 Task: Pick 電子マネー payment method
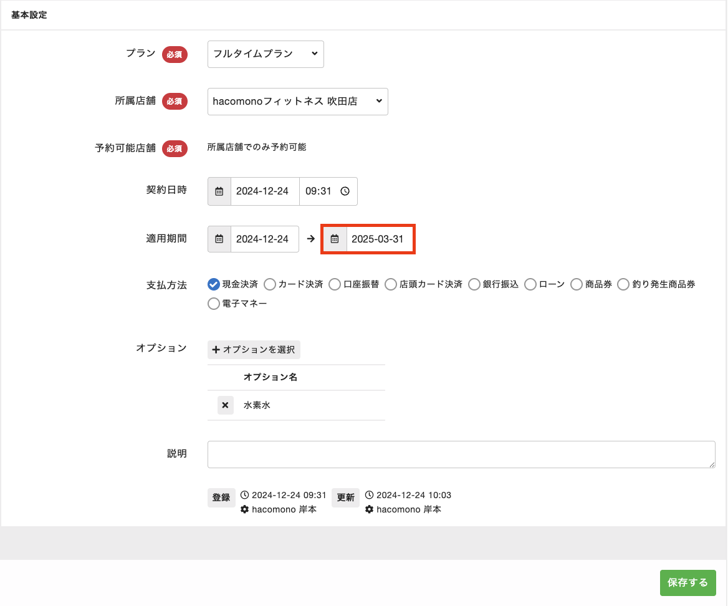point(214,304)
